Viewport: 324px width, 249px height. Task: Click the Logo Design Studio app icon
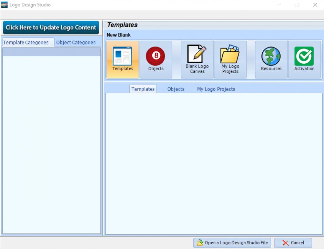pos(4,5)
